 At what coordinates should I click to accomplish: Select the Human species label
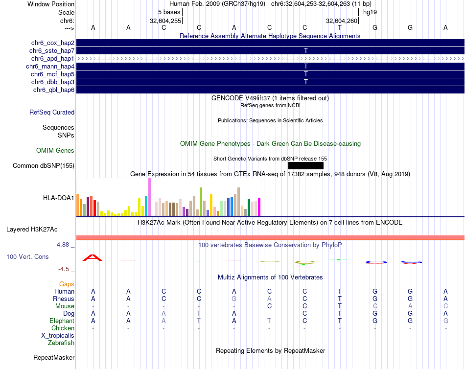(x=64, y=291)
